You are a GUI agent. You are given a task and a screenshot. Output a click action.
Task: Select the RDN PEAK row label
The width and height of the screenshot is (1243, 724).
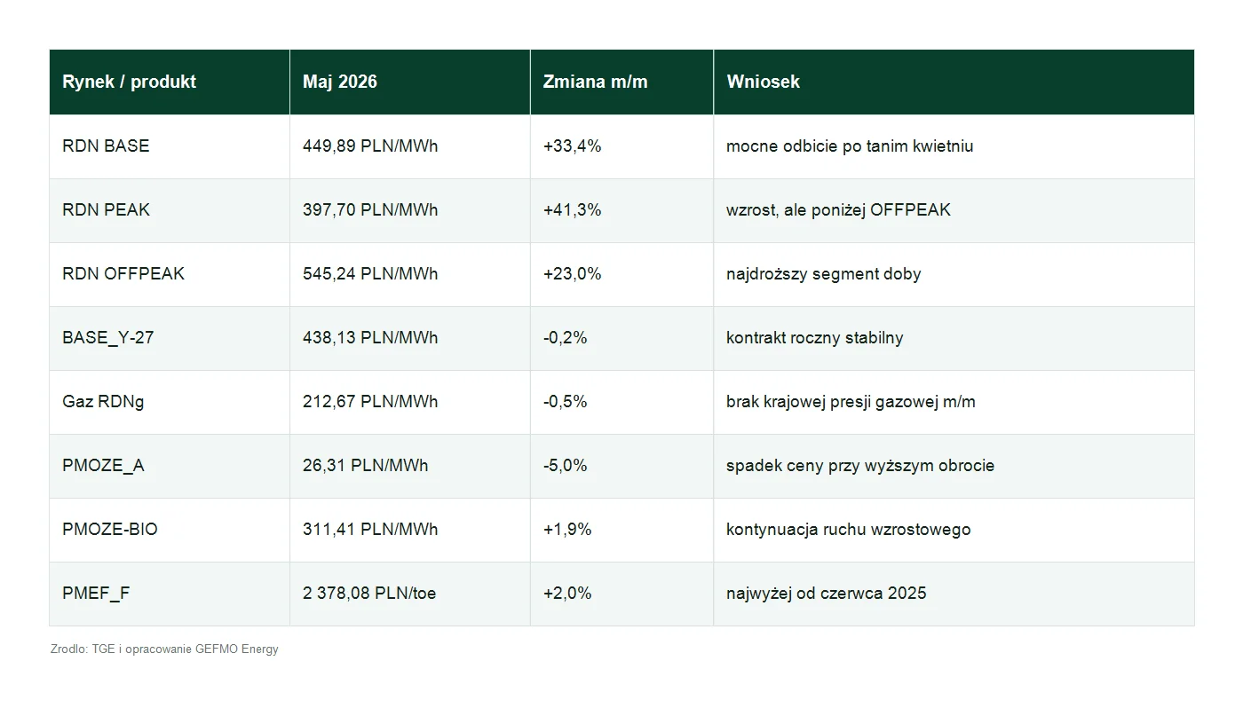[107, 209]
